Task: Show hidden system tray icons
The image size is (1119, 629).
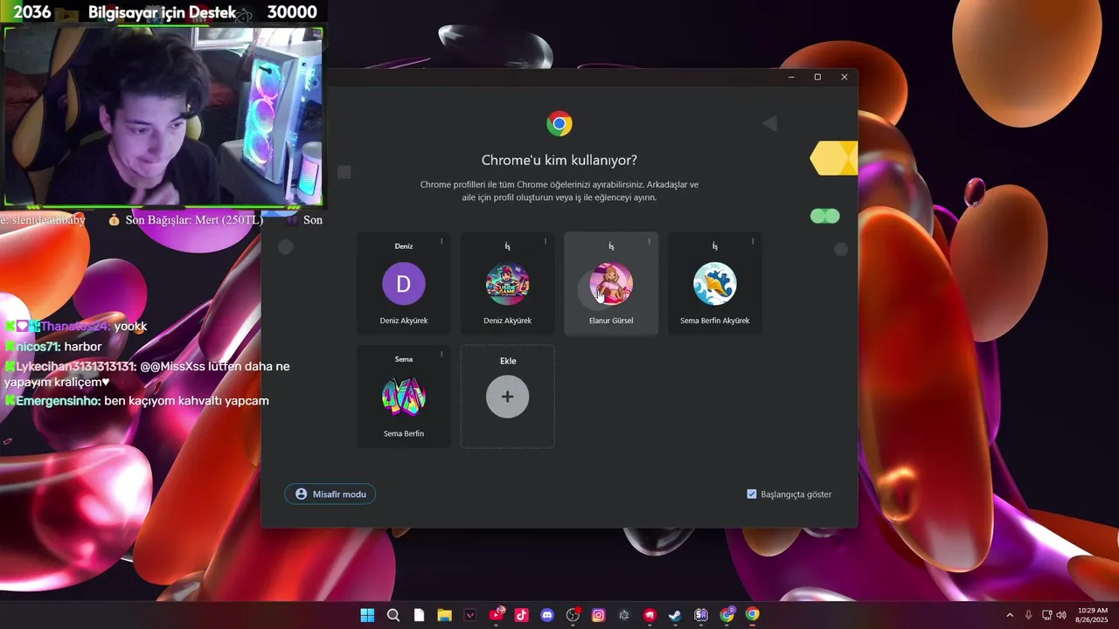Action: click(1011, 615)
